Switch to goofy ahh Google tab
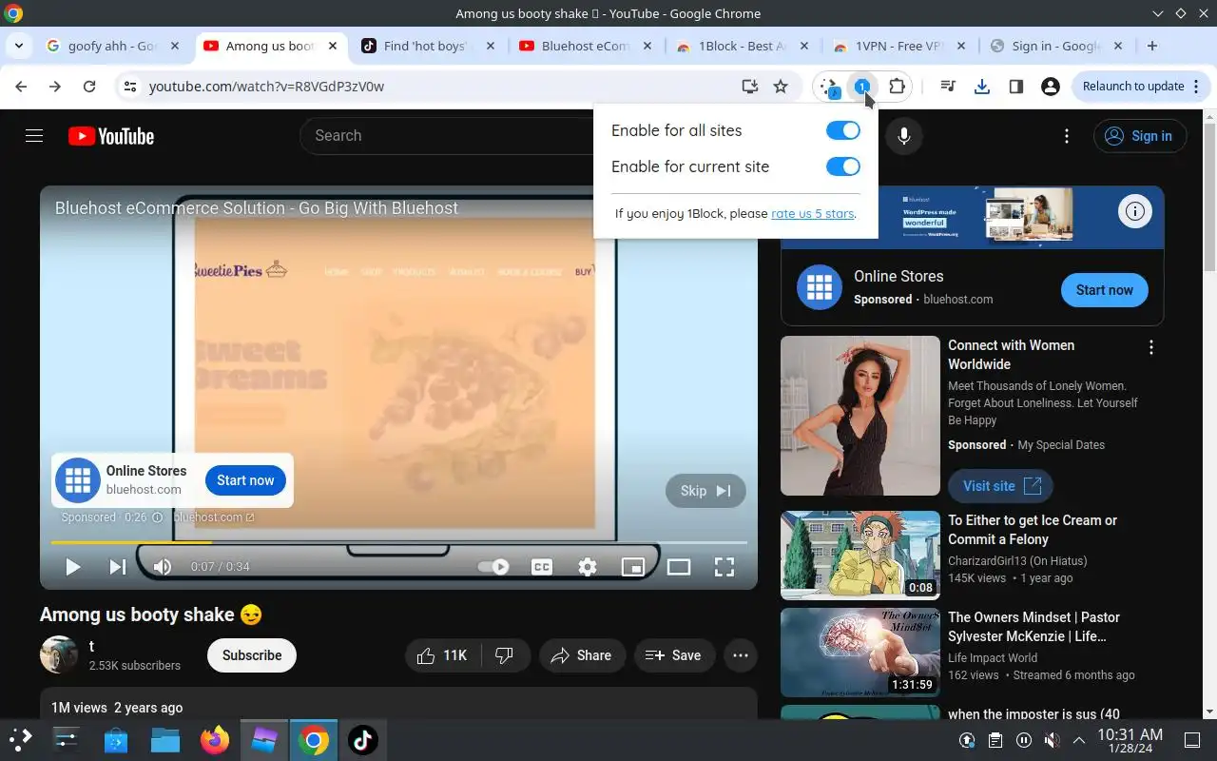 click(x=112, y=46)
